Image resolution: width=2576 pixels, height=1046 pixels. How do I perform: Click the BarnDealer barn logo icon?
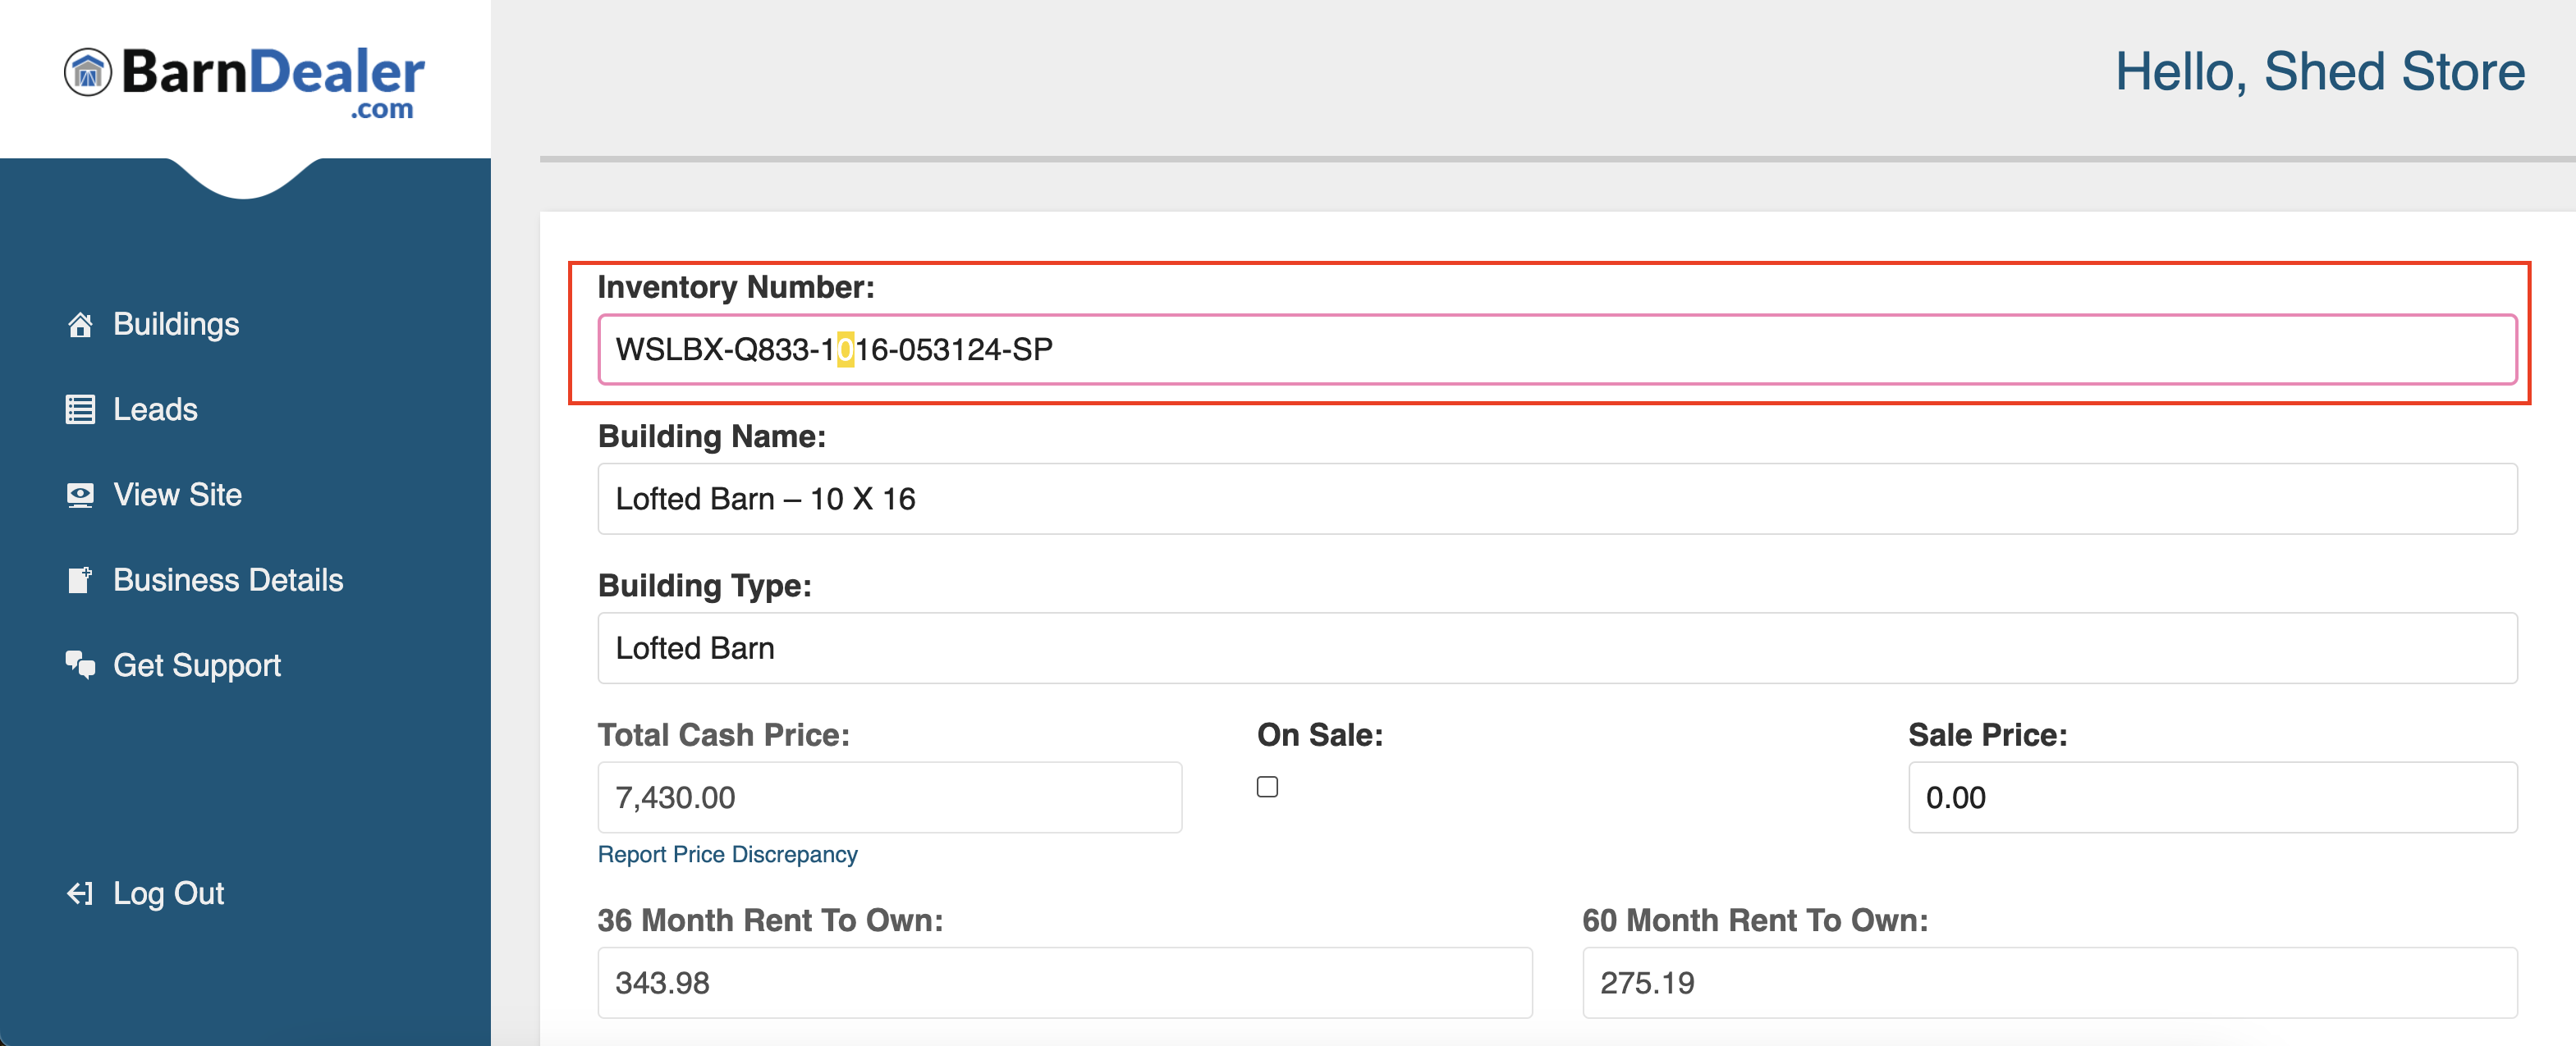point(88,72)
